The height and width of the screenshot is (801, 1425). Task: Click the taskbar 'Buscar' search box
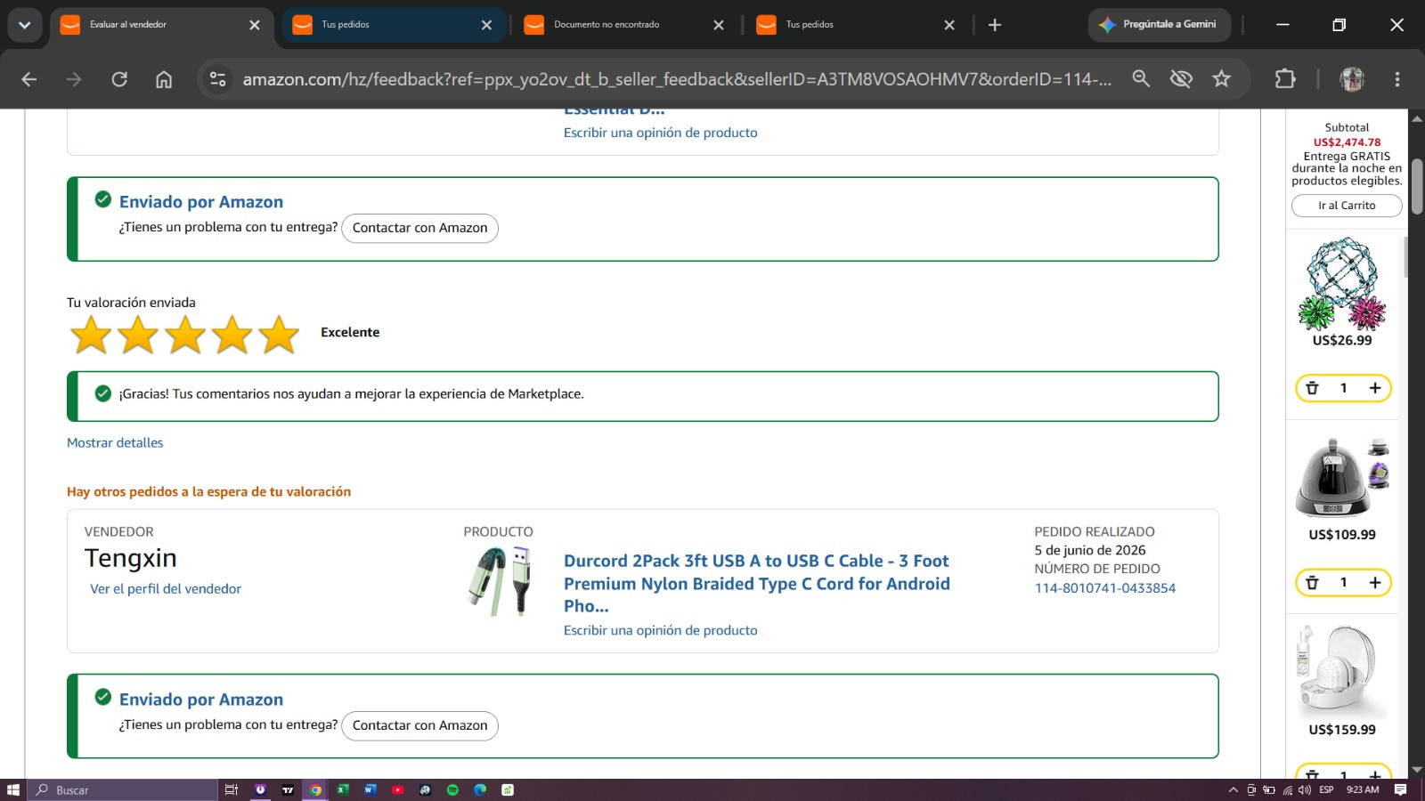pos(122,789)
